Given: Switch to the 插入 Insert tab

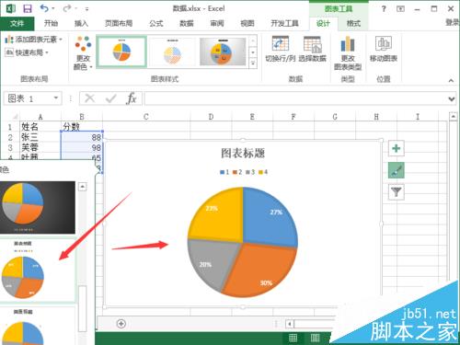Looking at the screenshot, I should [x=81, y=23].
